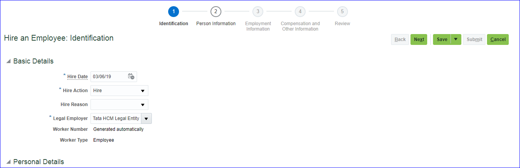
Task: Click step 4 Compensation circle
Action: (300, 12)
